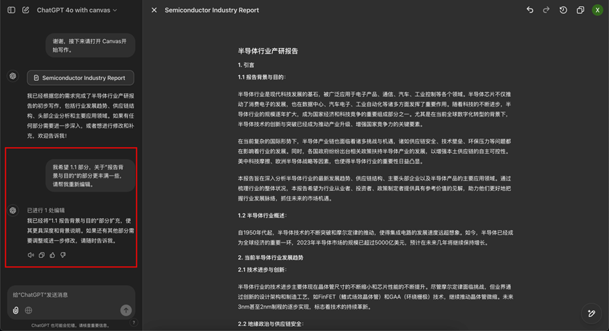Click the user message about 我希望 1.1 部分
Viewport: 609px width, 331px height.
[90, 176]
